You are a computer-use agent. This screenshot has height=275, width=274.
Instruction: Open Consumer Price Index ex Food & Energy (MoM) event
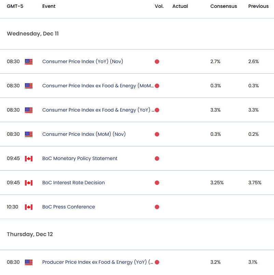point(98,86)
